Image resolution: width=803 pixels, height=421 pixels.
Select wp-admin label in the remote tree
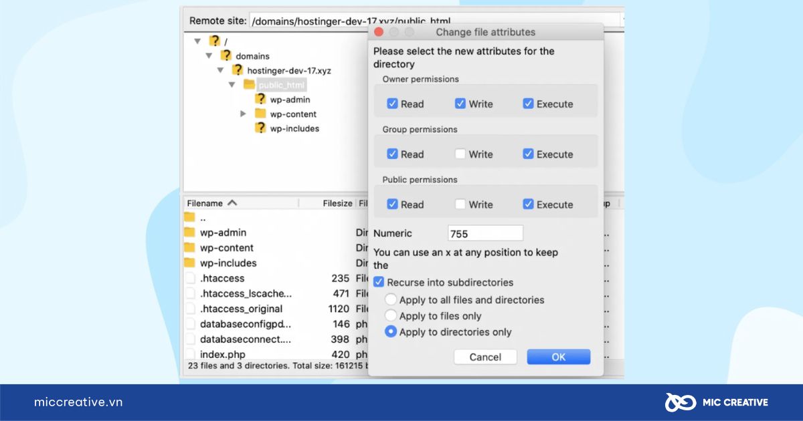point(290,100)
